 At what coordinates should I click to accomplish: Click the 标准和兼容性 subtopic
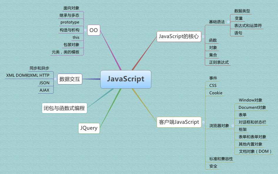point(221,159)
